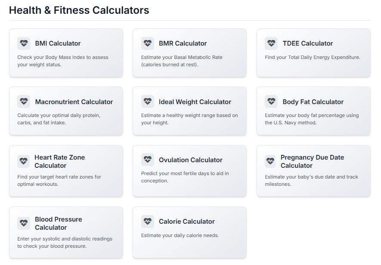Click the icon beside Heart Rate Zone Calculator

coord(24,161)
